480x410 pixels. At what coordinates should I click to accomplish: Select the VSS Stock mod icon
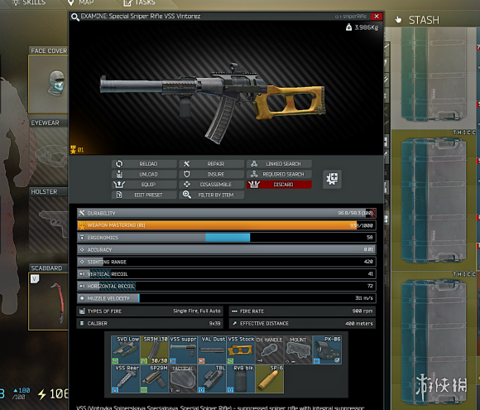point(241,350)
